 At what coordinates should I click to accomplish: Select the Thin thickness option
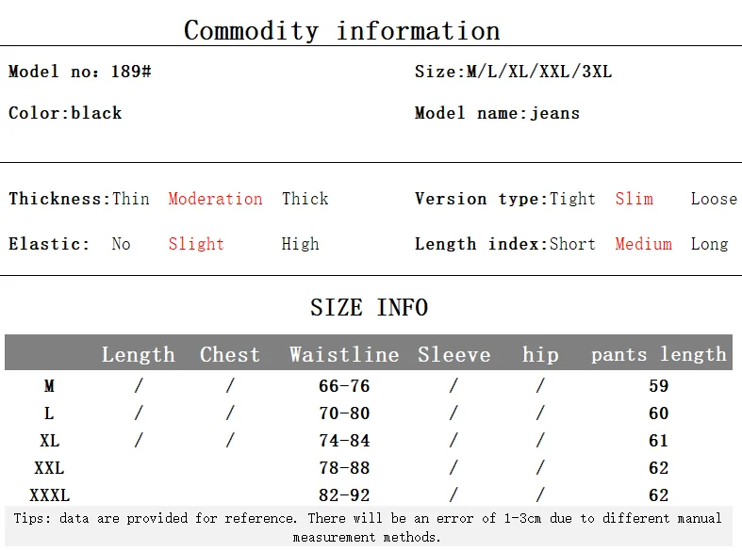pyautogui.click(x=131, y=199)
